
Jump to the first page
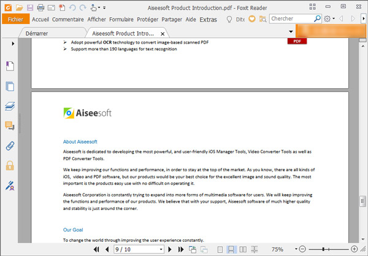pyautogui.click(x=96, y=249)
